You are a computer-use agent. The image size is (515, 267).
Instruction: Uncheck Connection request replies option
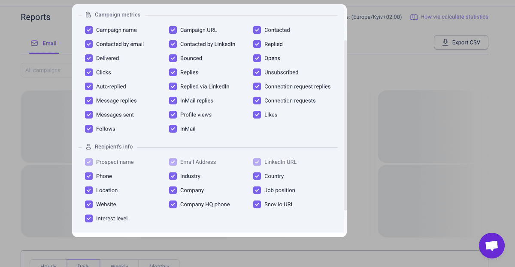[257, 86]
